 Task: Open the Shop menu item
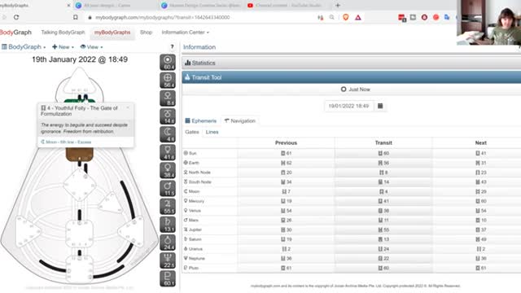click(146, 33)
